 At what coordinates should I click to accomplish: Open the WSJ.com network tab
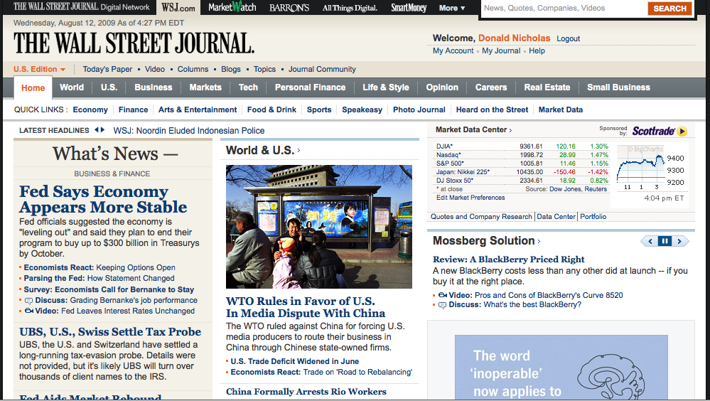[x=178, y=8]
